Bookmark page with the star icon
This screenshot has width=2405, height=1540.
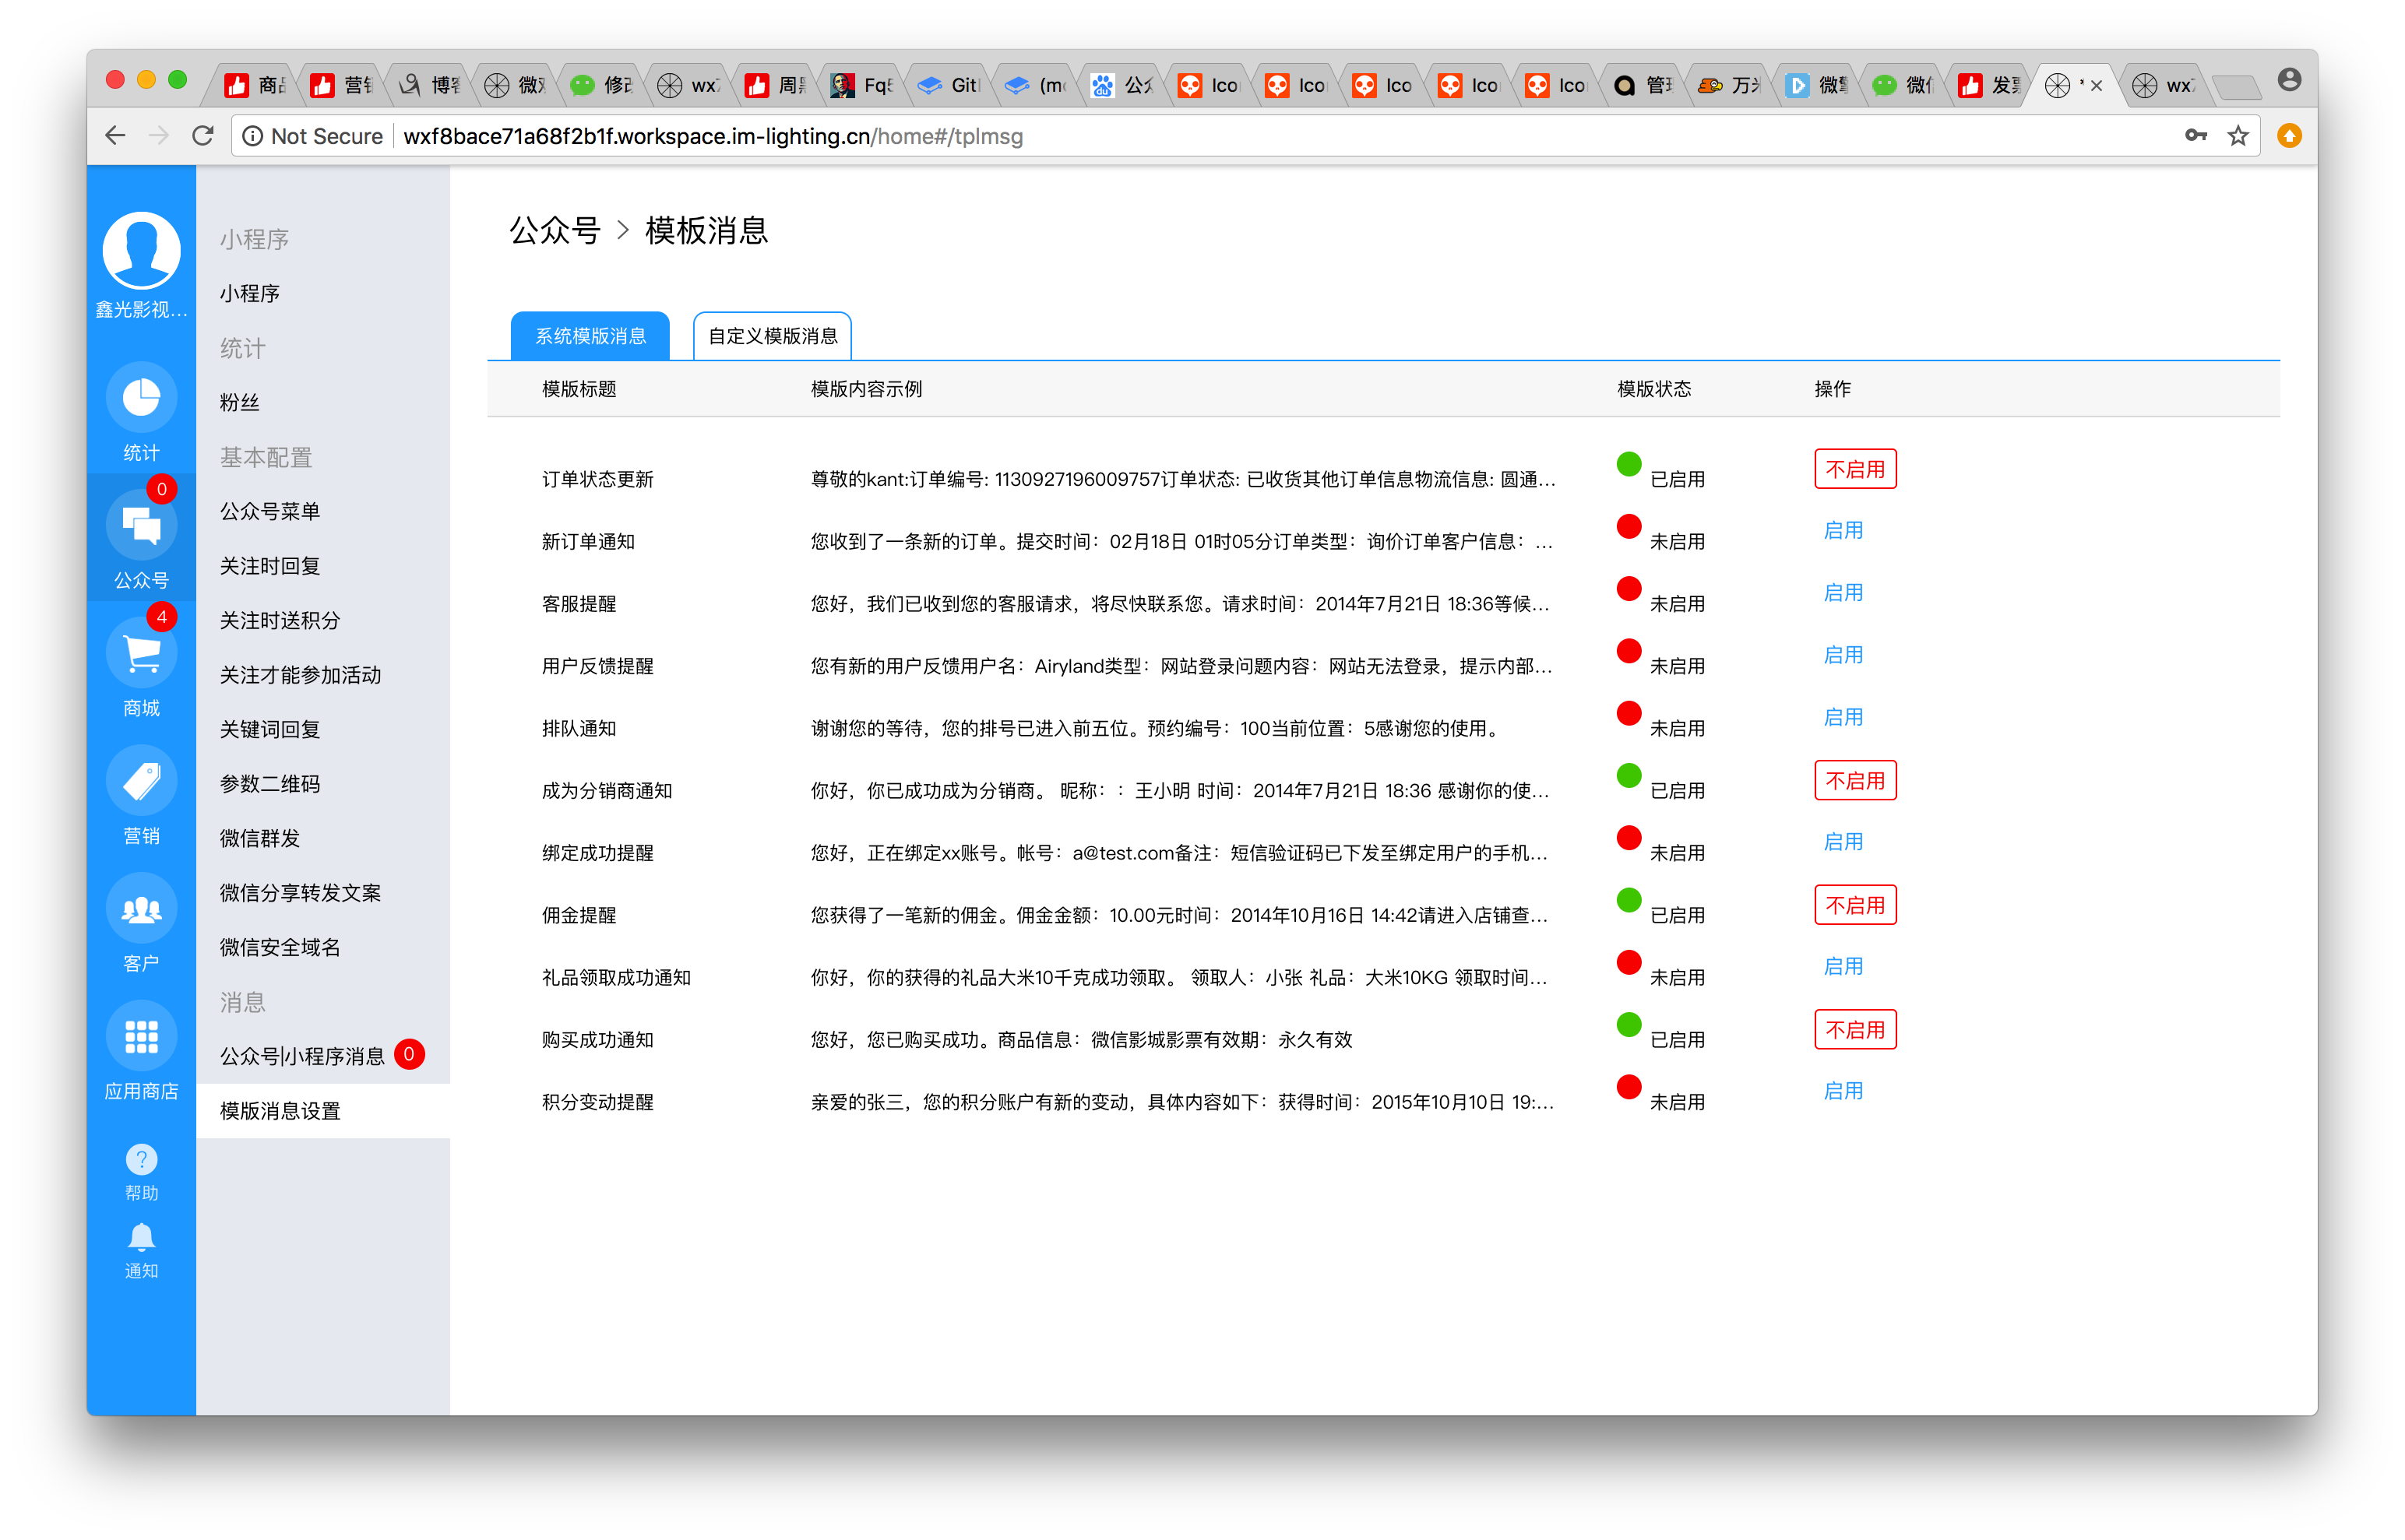pos(2238,136)
